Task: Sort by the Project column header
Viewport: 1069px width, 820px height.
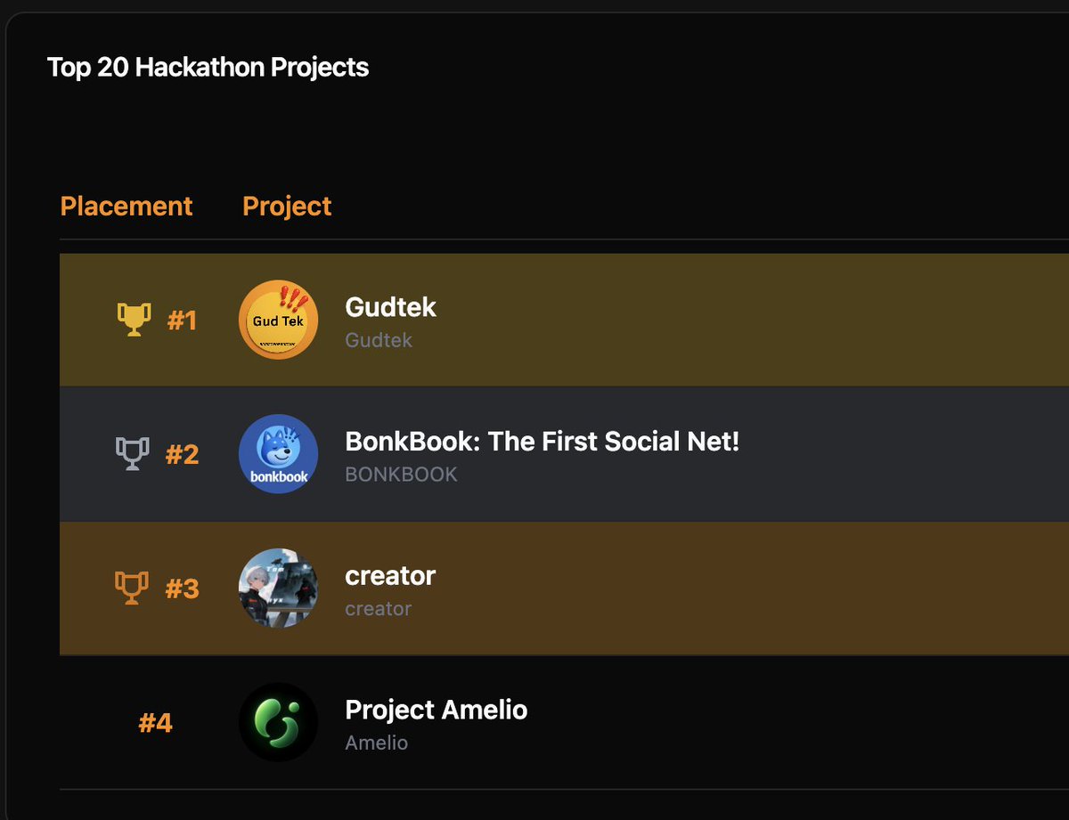Action: click(287, 207)
